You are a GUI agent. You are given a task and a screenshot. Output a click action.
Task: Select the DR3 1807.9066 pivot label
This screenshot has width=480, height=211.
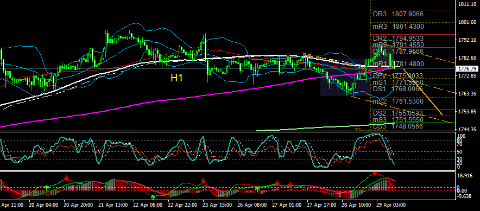(398, 14)
